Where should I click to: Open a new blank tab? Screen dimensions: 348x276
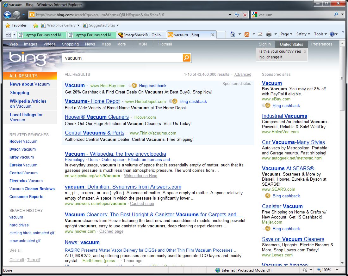coord(221,35)
